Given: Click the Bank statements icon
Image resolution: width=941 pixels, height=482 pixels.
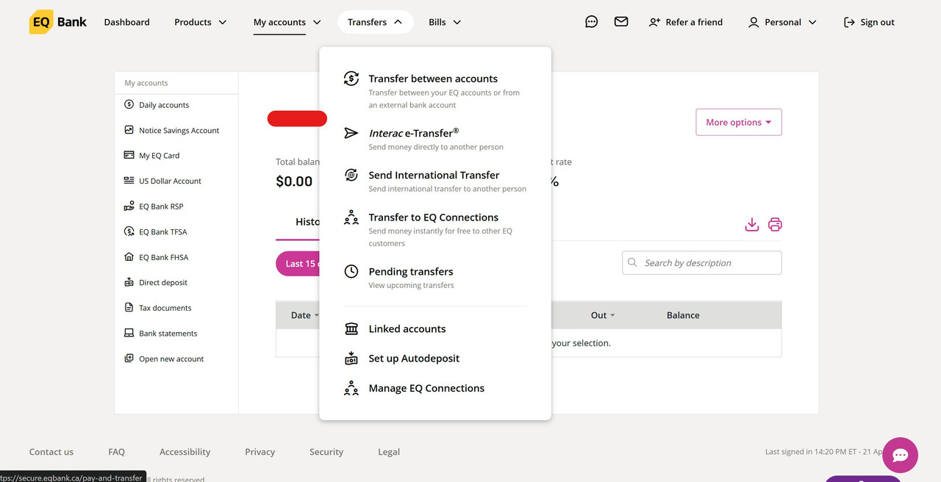Looking at the screenshot, I should [x=129, y=333].
